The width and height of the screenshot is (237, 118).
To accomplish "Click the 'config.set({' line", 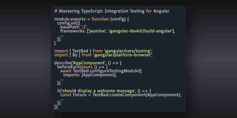I will [x=68, y=23].
